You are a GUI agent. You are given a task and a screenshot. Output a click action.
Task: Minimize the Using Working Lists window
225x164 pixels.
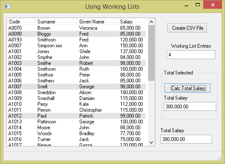tap(186, 5)
